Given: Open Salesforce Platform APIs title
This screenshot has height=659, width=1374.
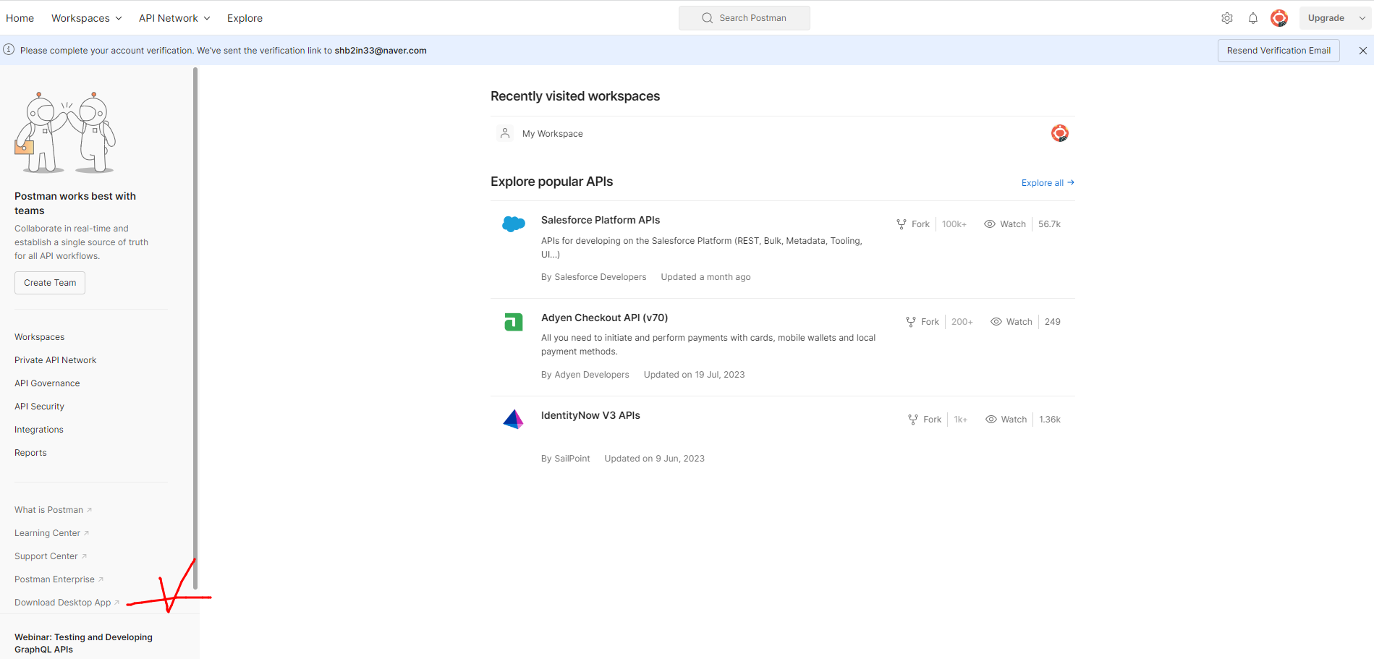Looking at the screenshot, I should click(601, 220).
